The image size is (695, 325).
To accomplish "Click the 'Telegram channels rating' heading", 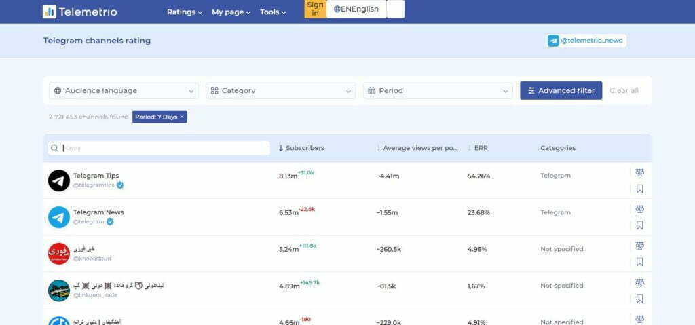I will (97, 41).
